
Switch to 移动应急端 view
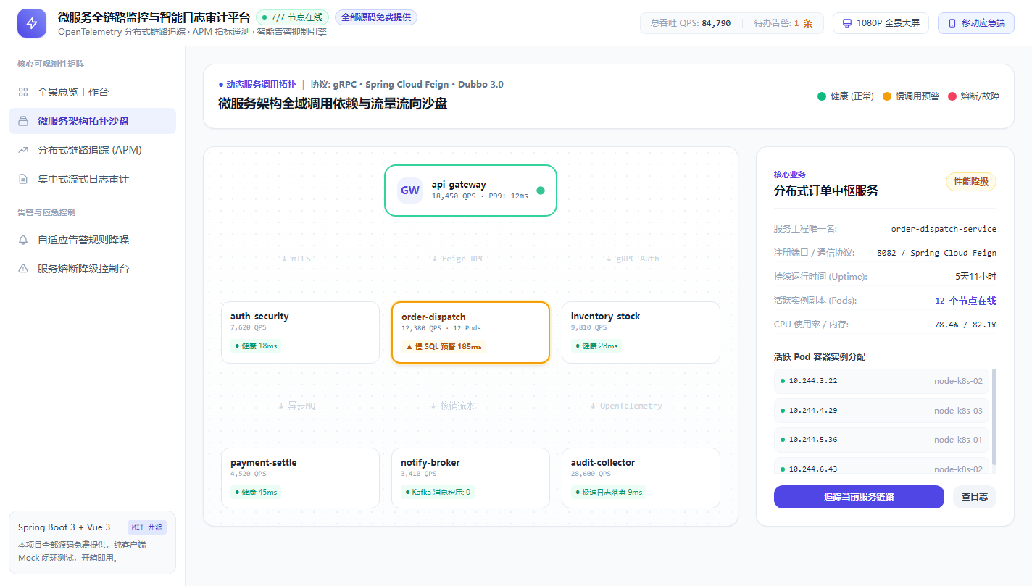976,23
